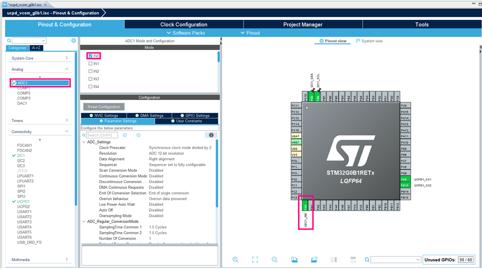Open the NVIC Settings tab
The width and height of the screenshot is (482, 269).
click(104, 115)
